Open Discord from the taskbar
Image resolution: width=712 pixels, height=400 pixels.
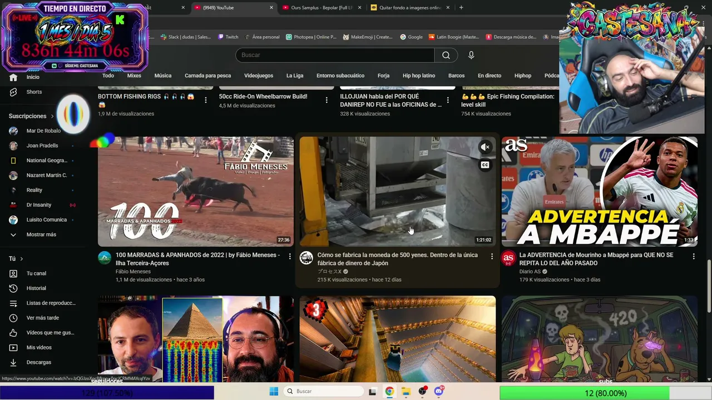pos(439,391)
